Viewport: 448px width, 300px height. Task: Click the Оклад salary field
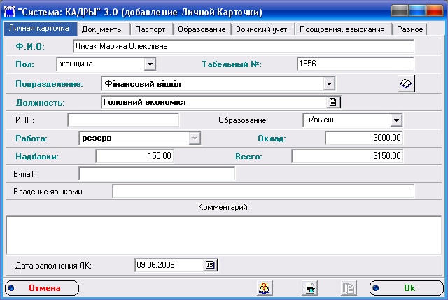pos(364,138)
